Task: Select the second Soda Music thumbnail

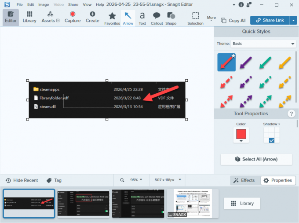Action: click(x=84, y=203)
